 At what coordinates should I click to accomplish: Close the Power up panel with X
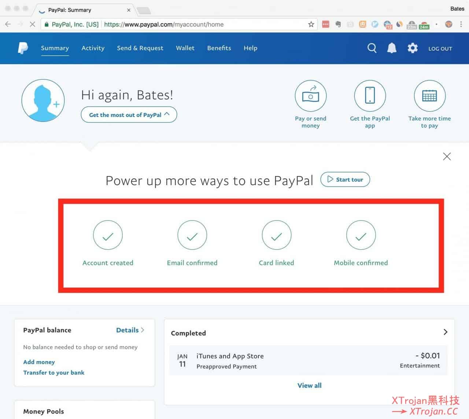[x=447, y=157]
